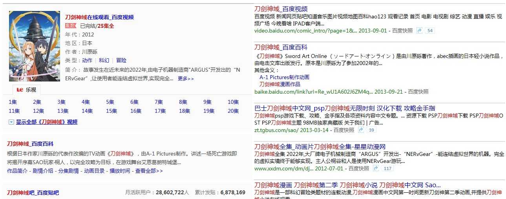The width and height of the screenshot is (506, 199).
Task: Open the 分集剧情 sub-link
Action: point(68,171)
